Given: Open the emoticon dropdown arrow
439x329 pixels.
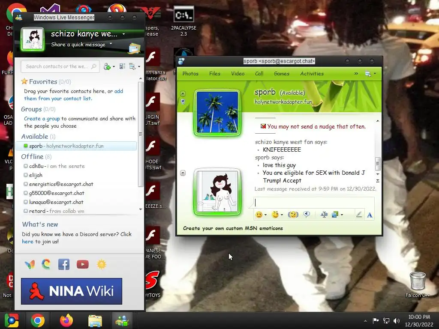Looking at the screenshot, I should (x=265, y=215).
